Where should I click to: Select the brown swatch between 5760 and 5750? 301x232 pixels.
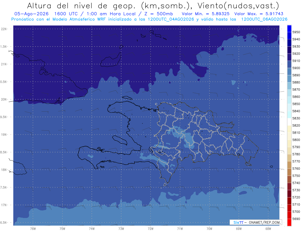click(289, 172)
